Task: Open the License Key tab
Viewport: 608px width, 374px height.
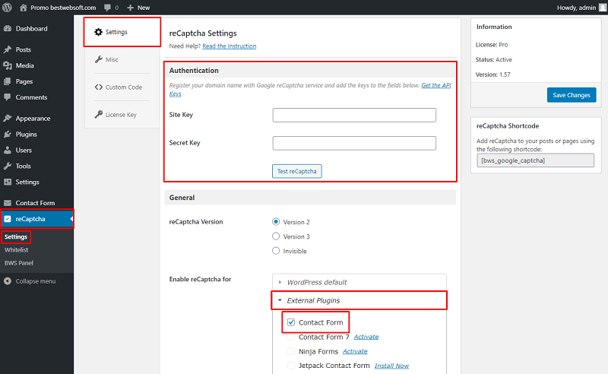Action: [122, 115]
